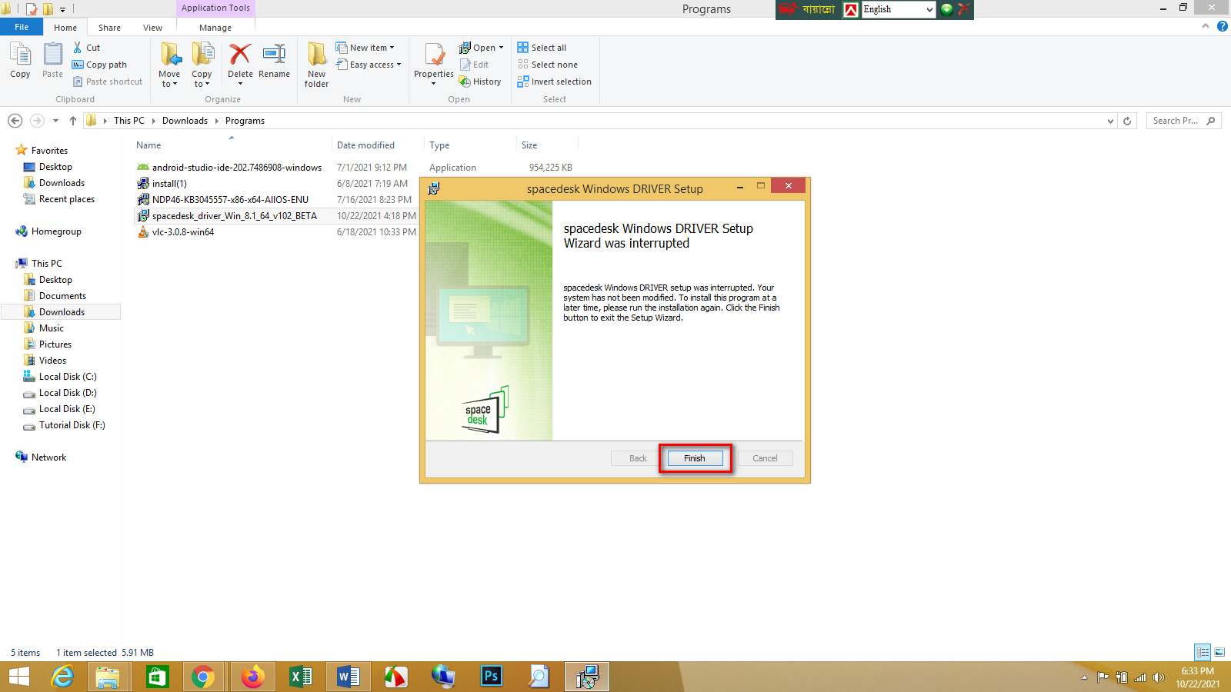Image resolution: width=1231 pixels, height=692 pixels.
Task: Open Recent places in the sidebar
Action: pos(67,199)
